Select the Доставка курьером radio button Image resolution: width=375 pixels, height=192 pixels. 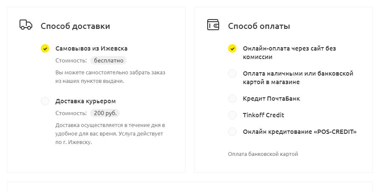pyautogui.click(x=45, y=101)
